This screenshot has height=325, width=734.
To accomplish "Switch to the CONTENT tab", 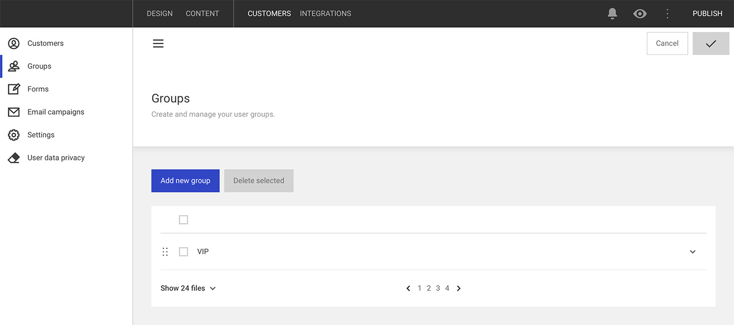I will tap(202, 14).
